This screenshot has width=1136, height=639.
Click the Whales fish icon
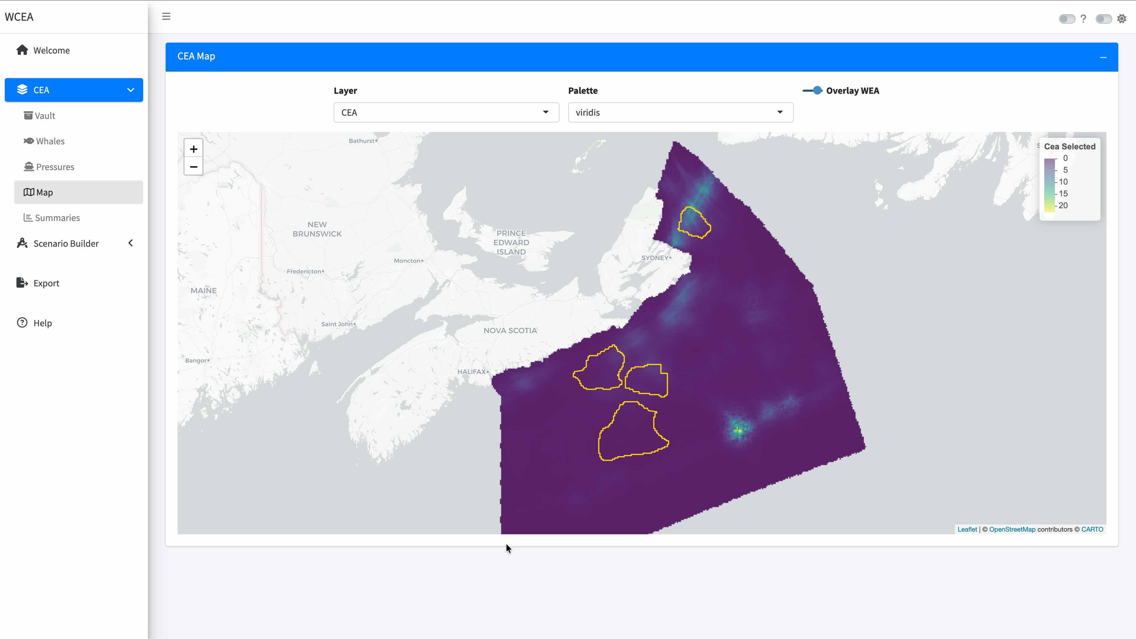point(29,141)
